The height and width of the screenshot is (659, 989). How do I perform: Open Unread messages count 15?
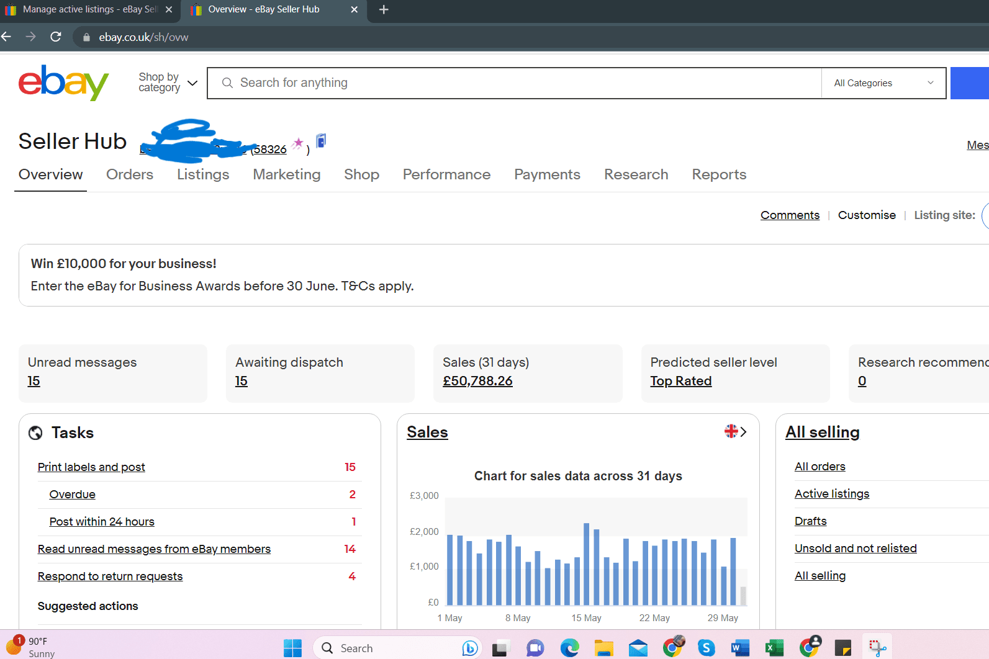(x=34, y=380)
